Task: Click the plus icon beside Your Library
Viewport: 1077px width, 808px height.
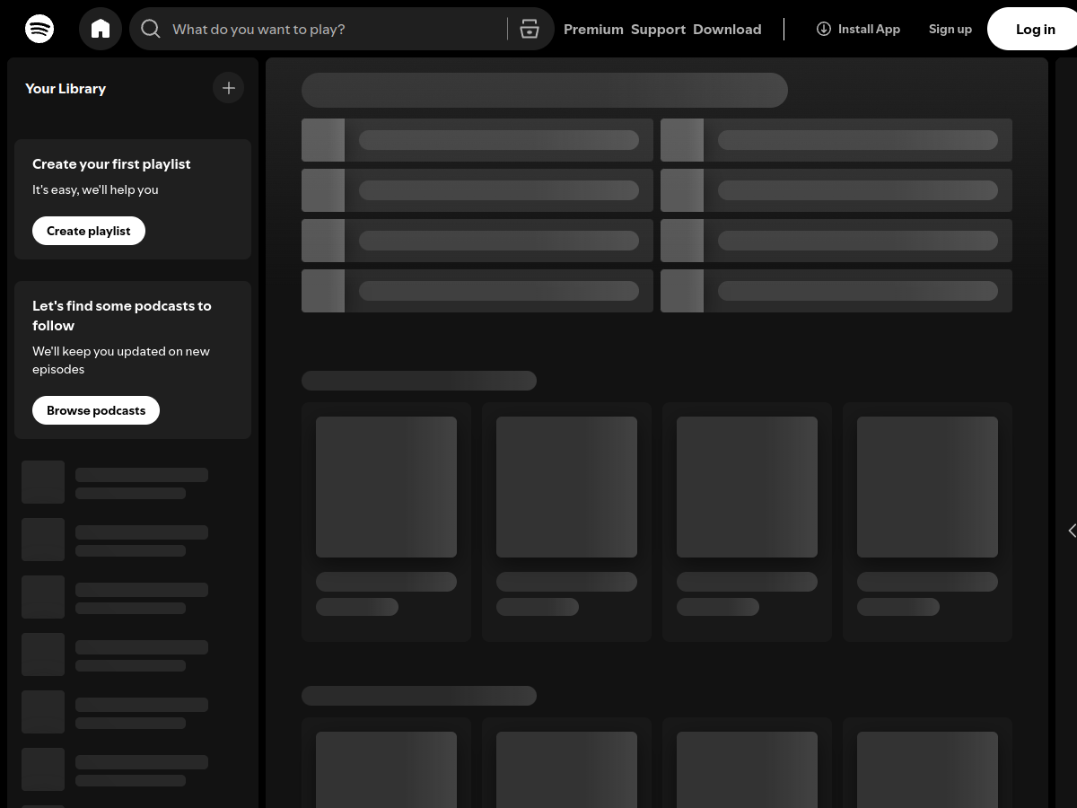Action: point(229,88)
